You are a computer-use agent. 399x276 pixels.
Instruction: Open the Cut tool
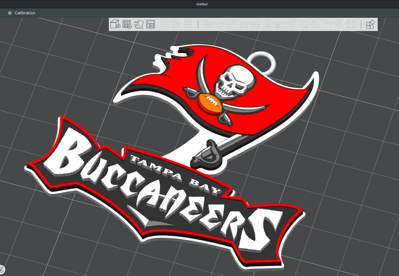[x=255, y=25]
